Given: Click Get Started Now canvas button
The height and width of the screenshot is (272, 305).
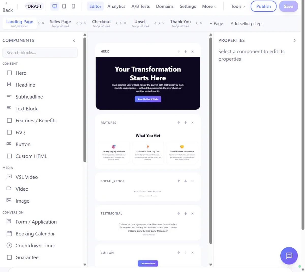Looking at the screenshot, I should [148, 263].
